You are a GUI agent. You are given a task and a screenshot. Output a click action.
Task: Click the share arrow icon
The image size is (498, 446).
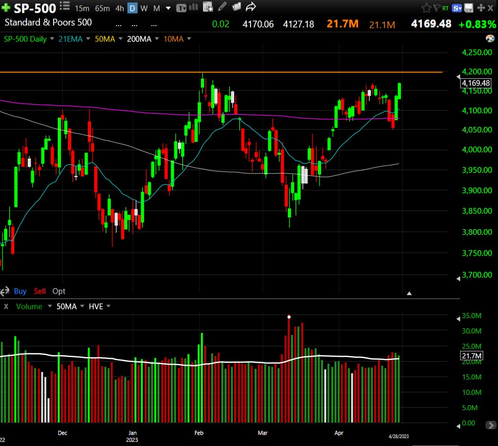(x=251, y=7)
